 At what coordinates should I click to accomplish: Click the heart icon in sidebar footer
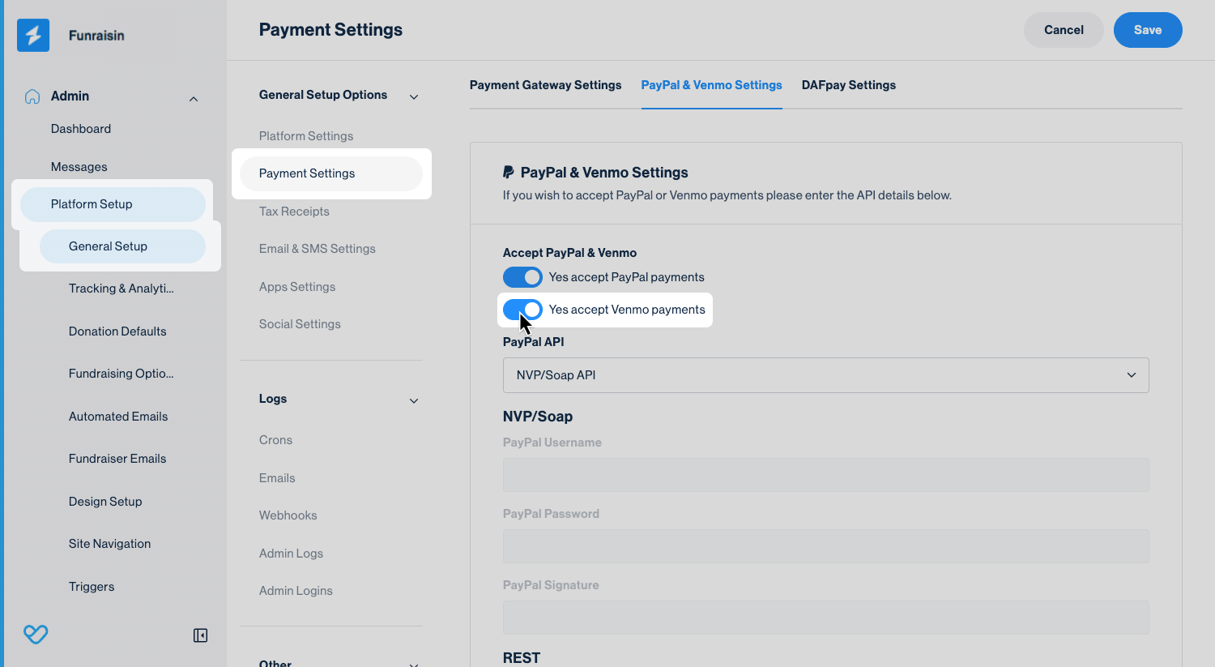(x=36, y=635)
